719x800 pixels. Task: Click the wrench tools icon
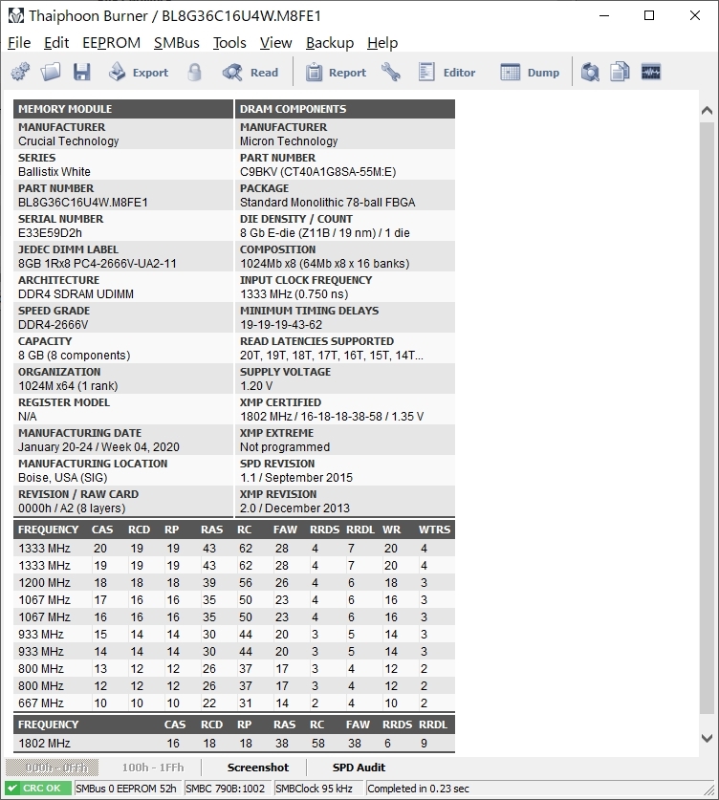click(x=391, y=72)
